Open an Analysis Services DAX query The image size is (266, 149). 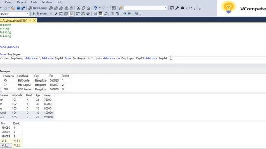pyautogui.click(x=71, y=8)
